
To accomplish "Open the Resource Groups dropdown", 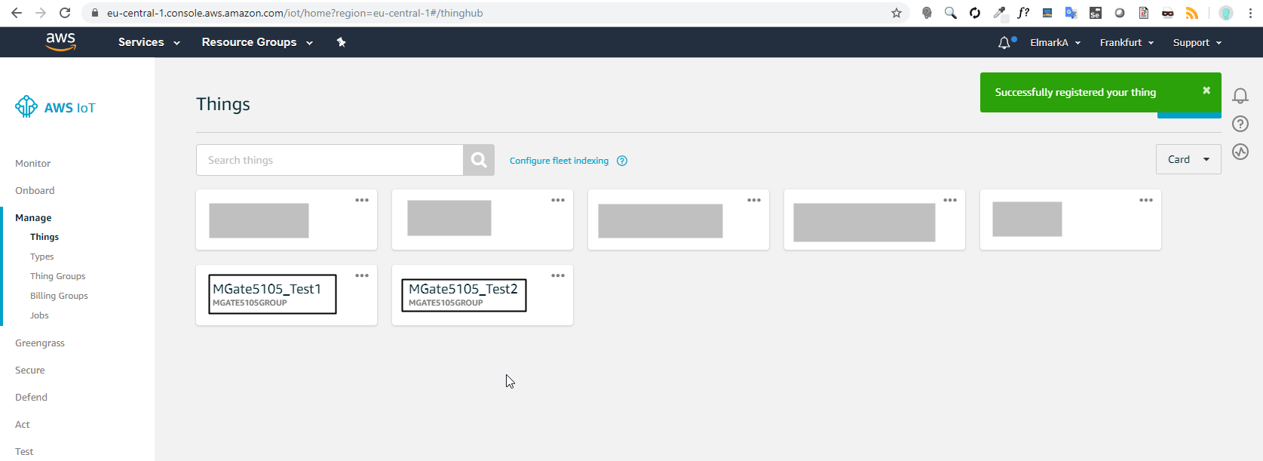I will point(257,42).
